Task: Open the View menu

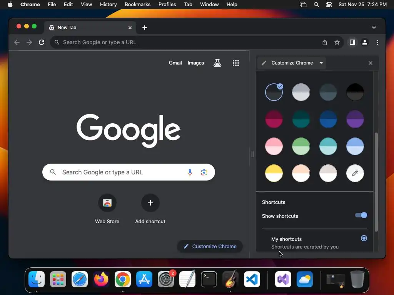Action: 86,5
